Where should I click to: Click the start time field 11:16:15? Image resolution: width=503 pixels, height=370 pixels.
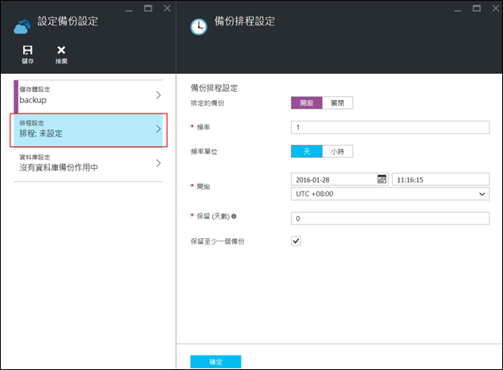point(440,179)
